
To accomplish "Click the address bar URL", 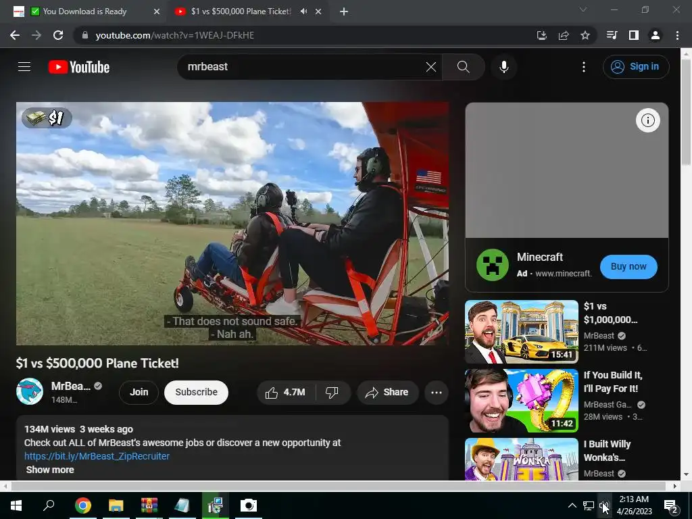I will [175, 35].
